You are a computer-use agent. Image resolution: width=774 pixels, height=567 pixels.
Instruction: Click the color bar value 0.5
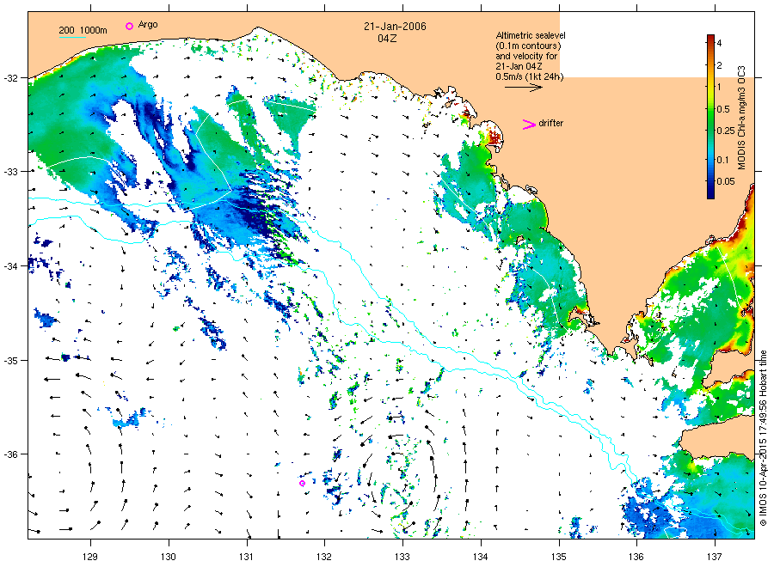(x=723, y=109)
